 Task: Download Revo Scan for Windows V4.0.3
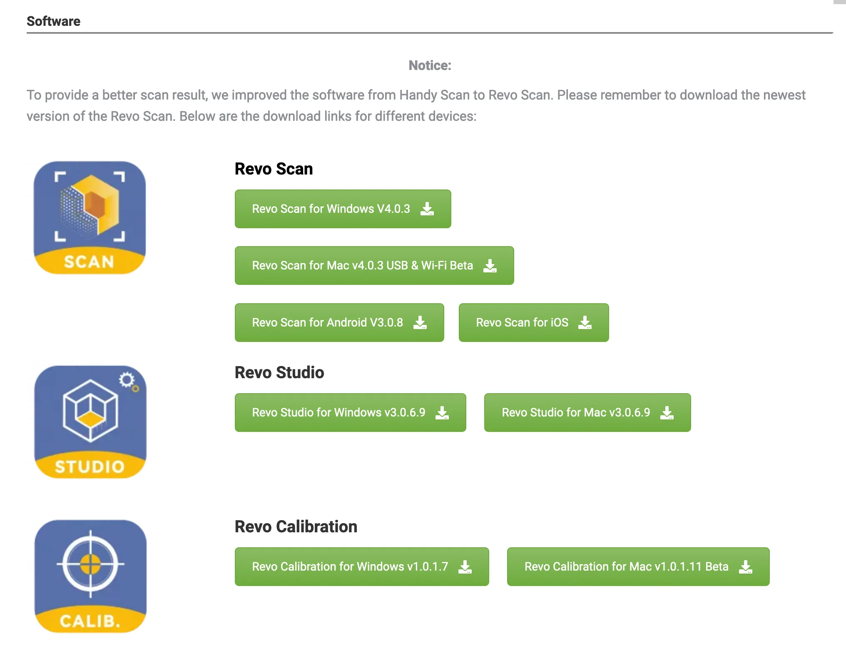(x=343, y=209)
